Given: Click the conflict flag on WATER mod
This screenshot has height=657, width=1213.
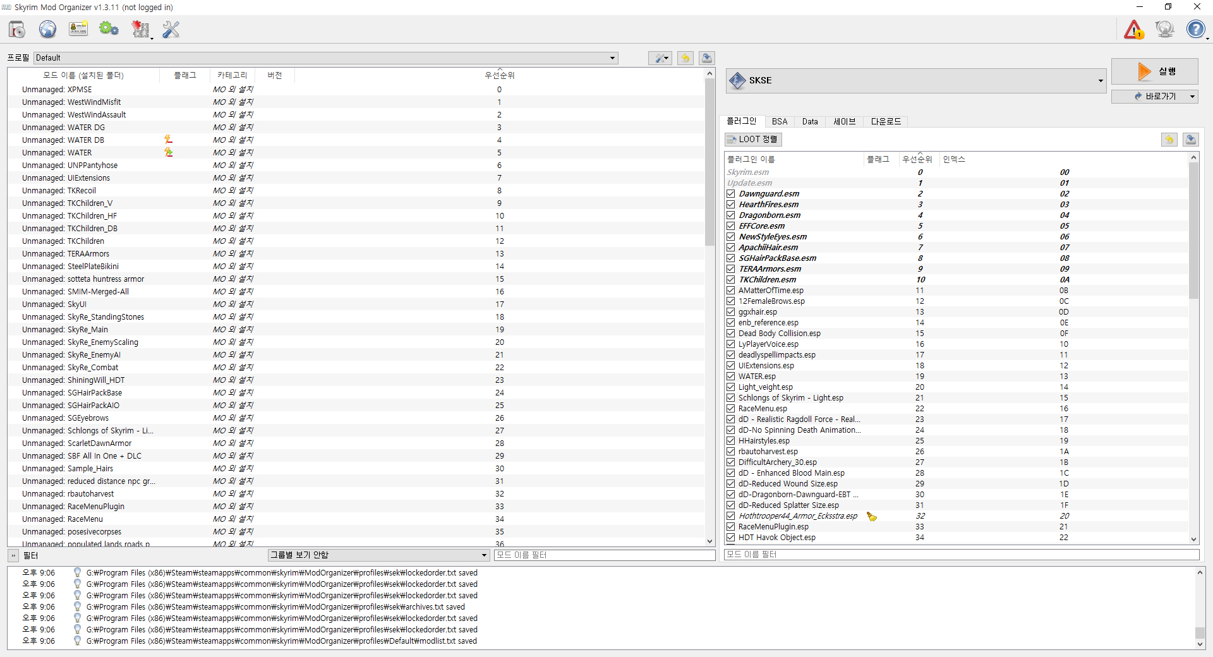Looking at the screenshot, I should click(168, 152).
